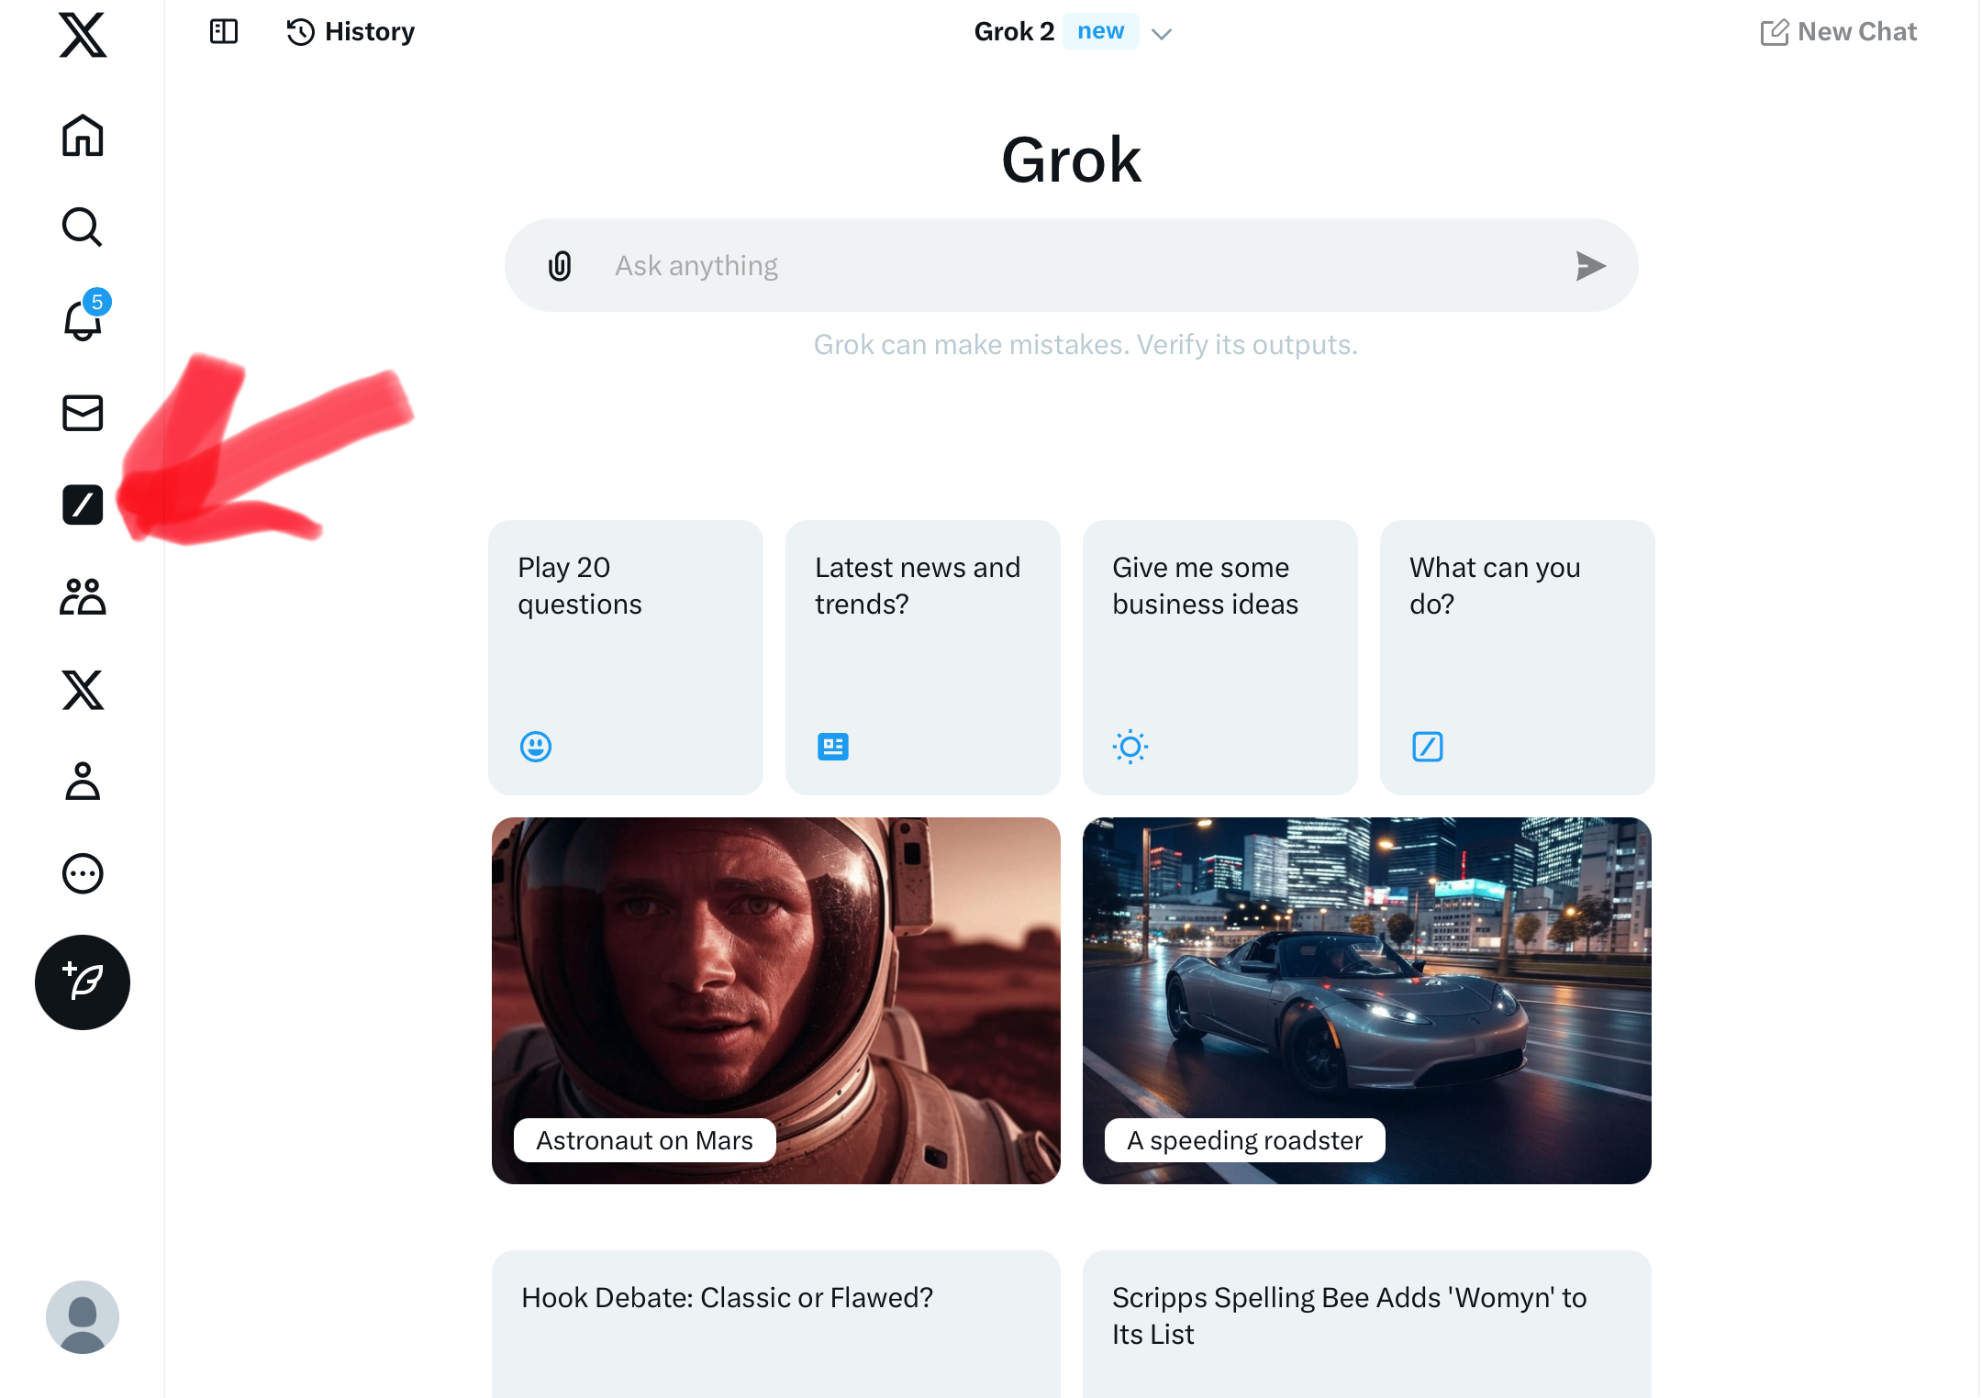
Task: Open the Explore search icon
Action: point(83,227)
